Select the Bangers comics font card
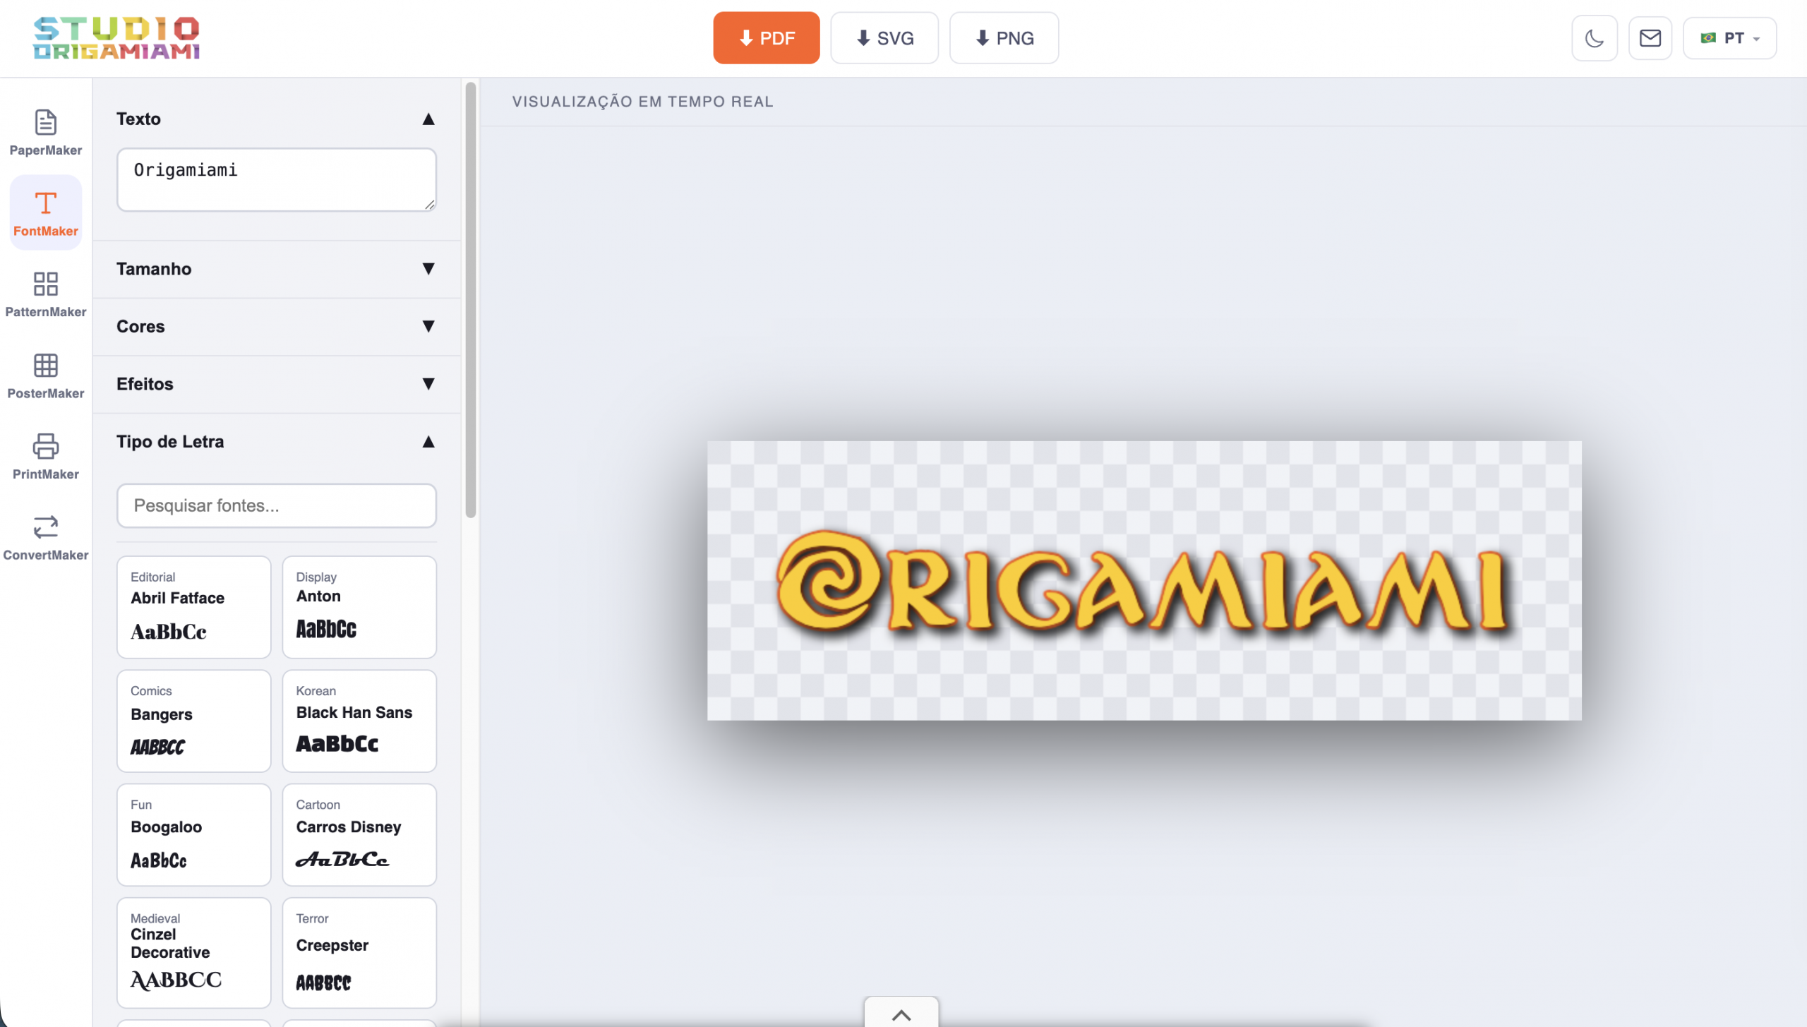The width and height of the screenshot is (1807, 1027). coord(193,721)
